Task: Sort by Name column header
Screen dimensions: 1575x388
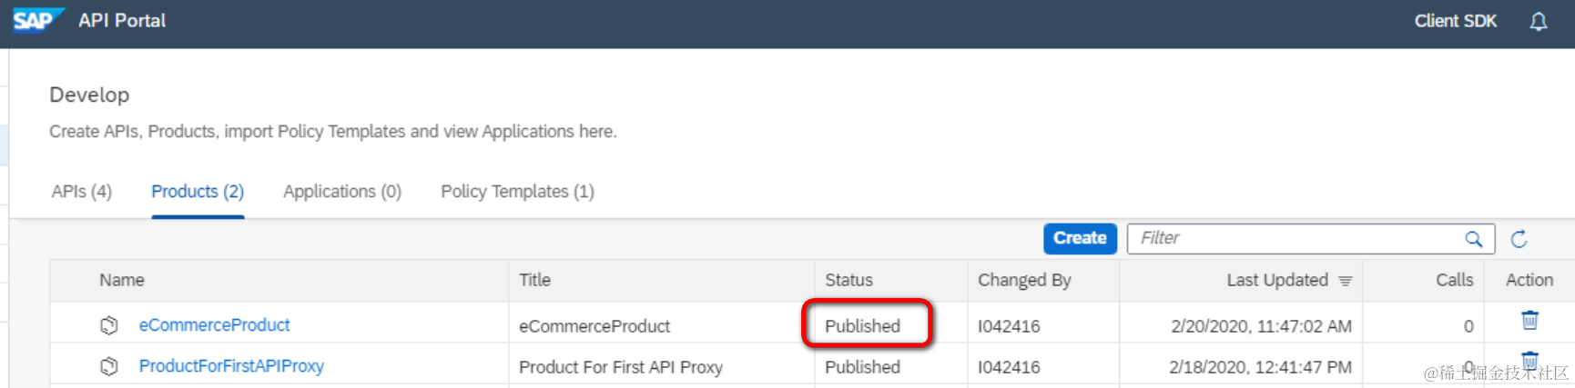Action: click(122, 280)
